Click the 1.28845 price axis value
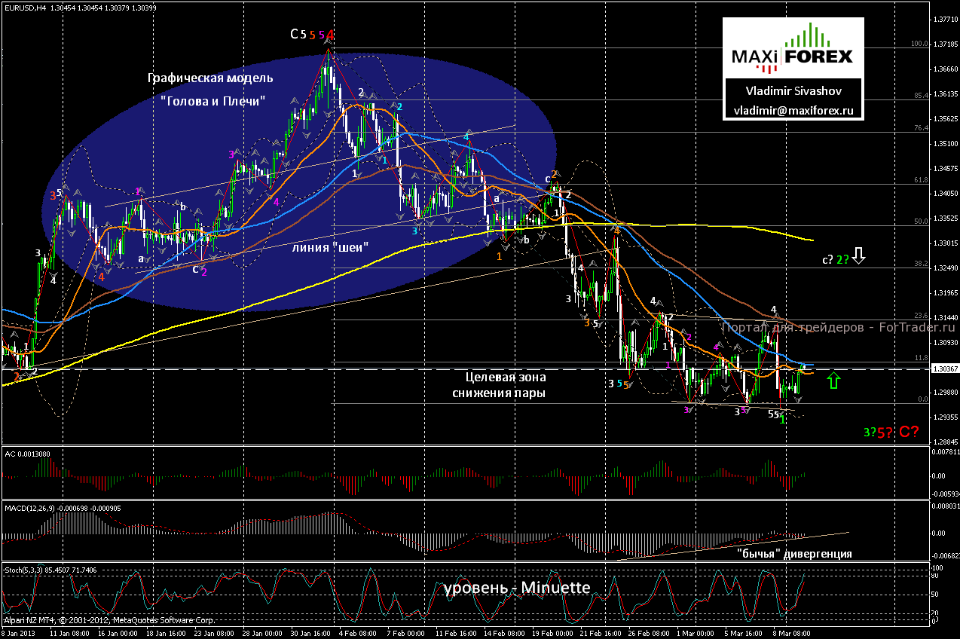 [945, 442]
